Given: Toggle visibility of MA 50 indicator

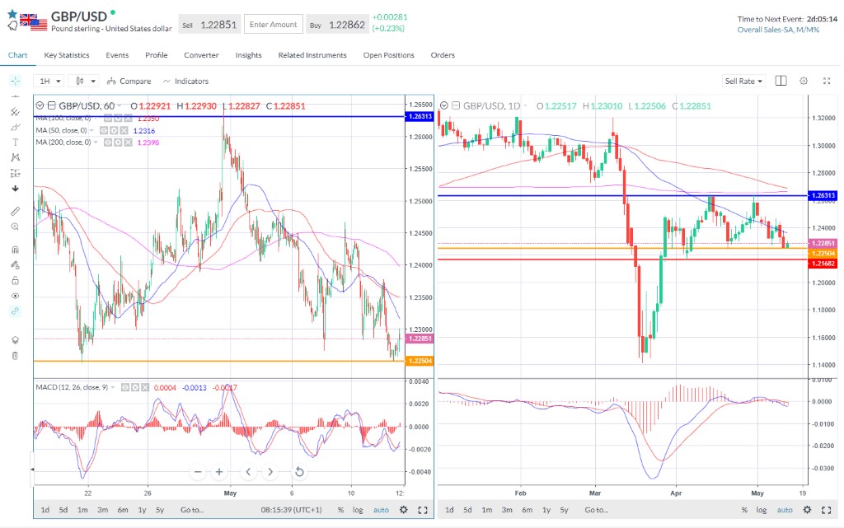Looking at the screenshot, I should click(x=104, y=130).
